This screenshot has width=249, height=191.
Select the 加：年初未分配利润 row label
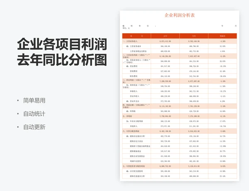(x=134, y=121)
